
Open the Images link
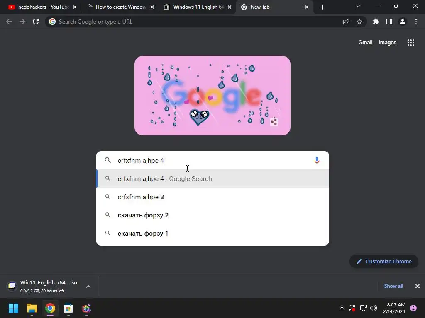pos(387,43)
